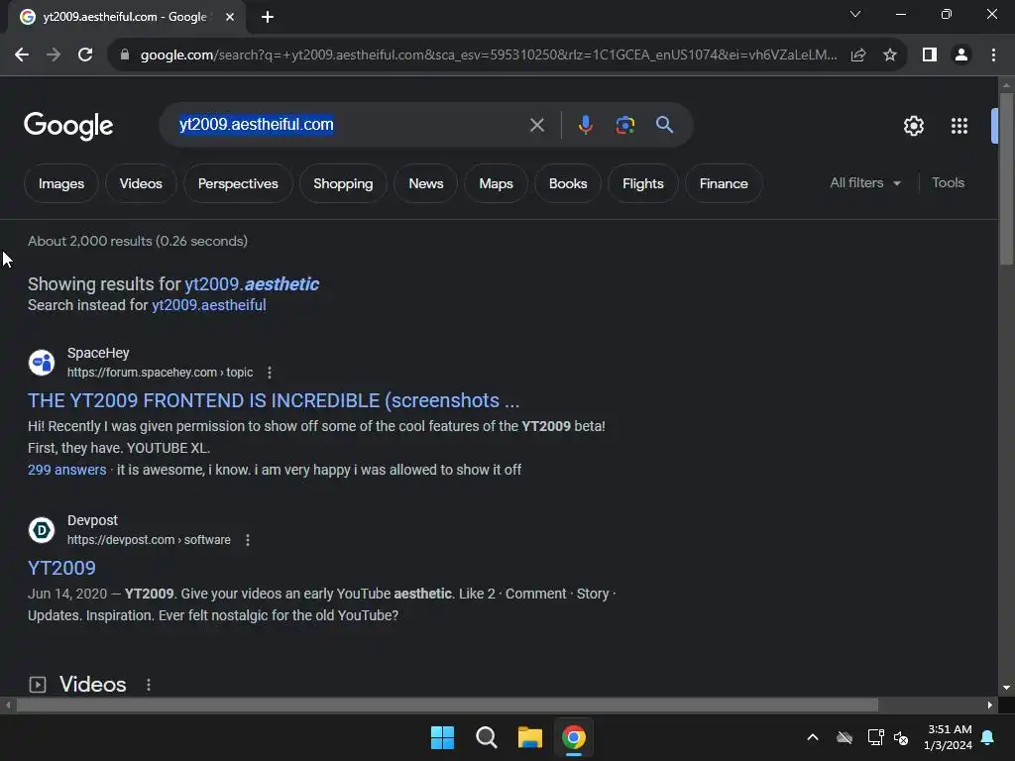
Task: Click the devpost.com software URL text
Action: (x=149, y=540)
